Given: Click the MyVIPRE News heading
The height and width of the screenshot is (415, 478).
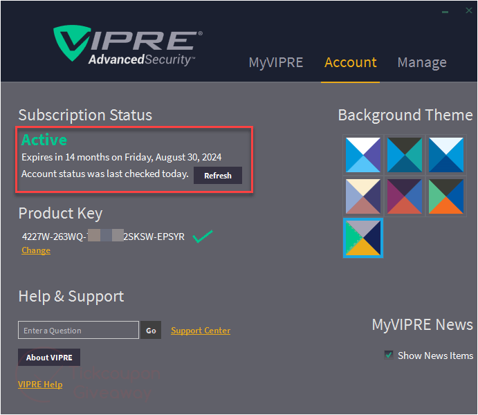Looking at the screenshot, I should (x=422, y=324).
